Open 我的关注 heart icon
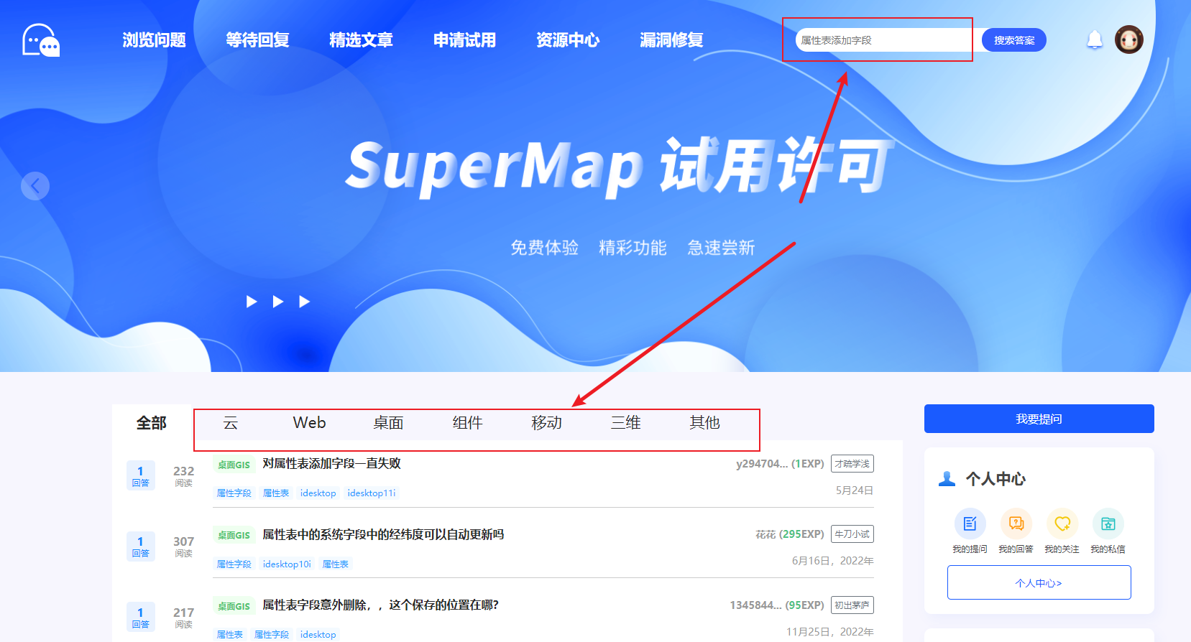This screenshot has height=642, width=1191. (x=1062, y=524)
